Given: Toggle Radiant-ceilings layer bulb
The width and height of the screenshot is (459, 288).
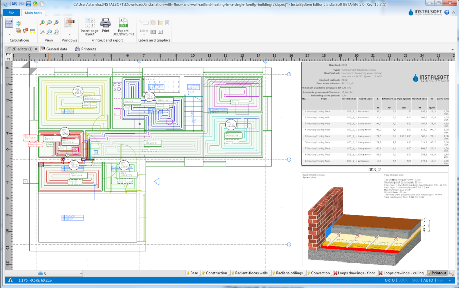Looking at the screenshot, I should pos(274,273).
